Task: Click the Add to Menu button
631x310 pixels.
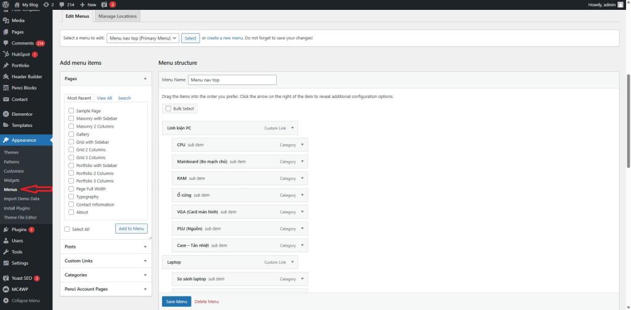Action: (x=132, y=229)
